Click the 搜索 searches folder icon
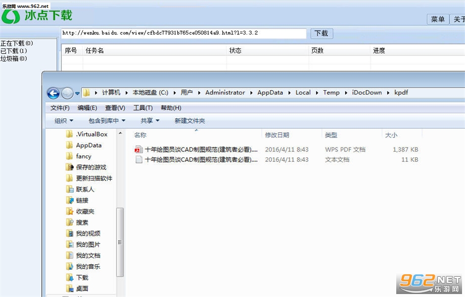Viewport: 465px width, 297px height. tap(69, 222)
